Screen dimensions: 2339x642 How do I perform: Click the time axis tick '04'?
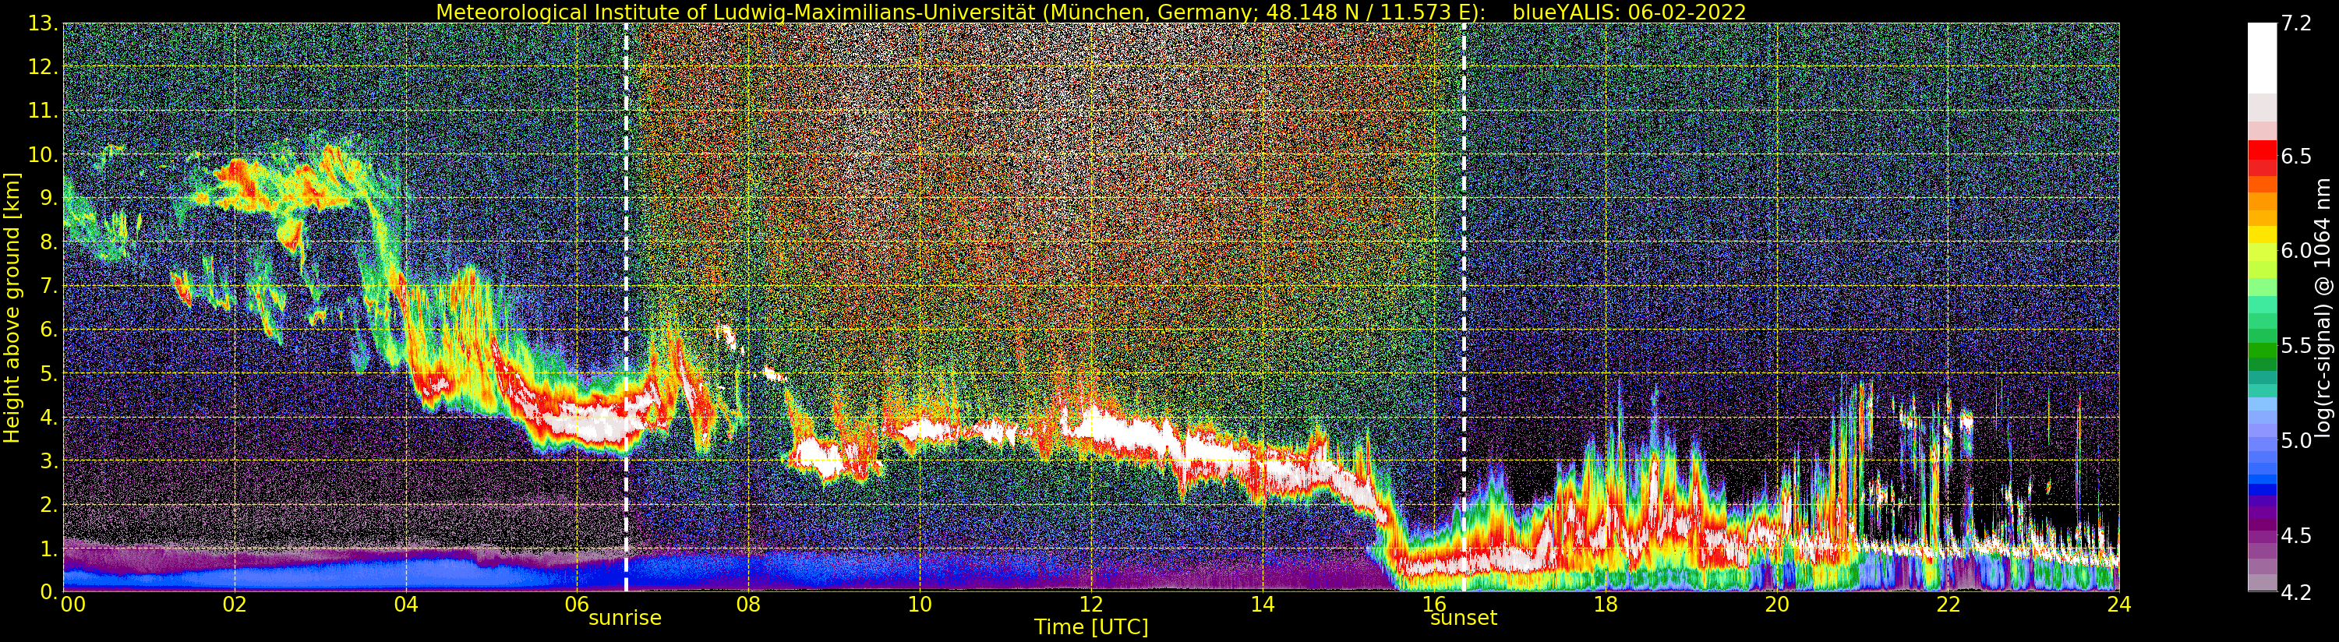[406, 604]
